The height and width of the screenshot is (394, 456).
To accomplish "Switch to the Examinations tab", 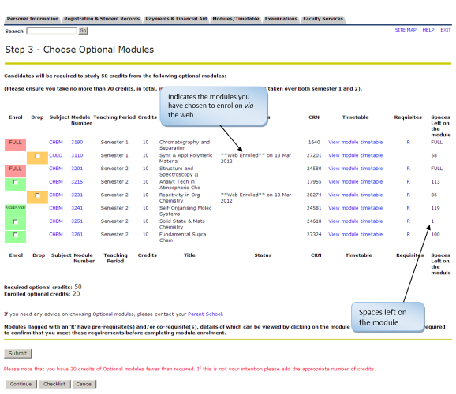I will (x=281, y=19).
